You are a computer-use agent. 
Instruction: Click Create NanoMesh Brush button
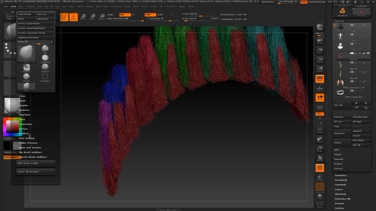coord(36,33)
